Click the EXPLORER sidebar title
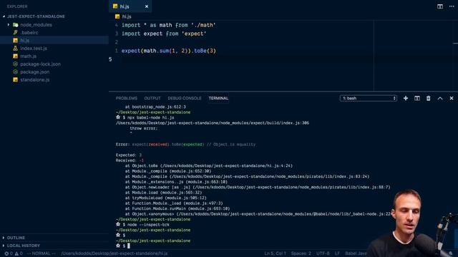This screenshot has width=458, height=257. [x=17, y=6]
